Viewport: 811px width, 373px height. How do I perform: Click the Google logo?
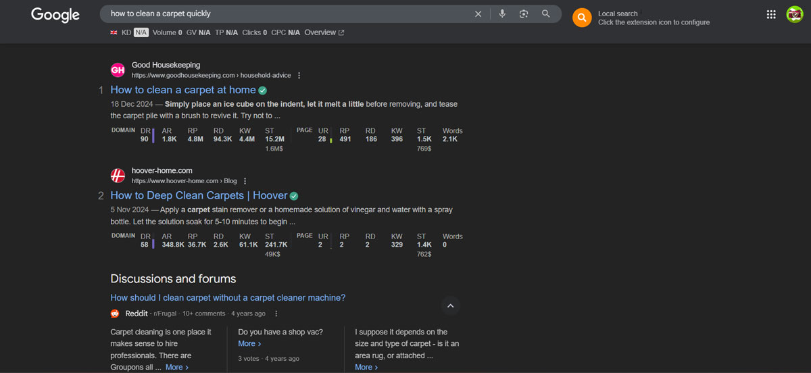55,15
